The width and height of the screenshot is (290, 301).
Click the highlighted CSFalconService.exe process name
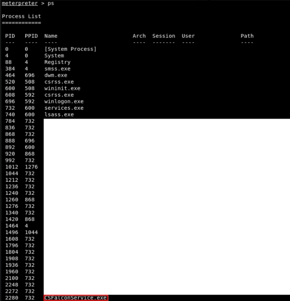(x=76, y=298)
